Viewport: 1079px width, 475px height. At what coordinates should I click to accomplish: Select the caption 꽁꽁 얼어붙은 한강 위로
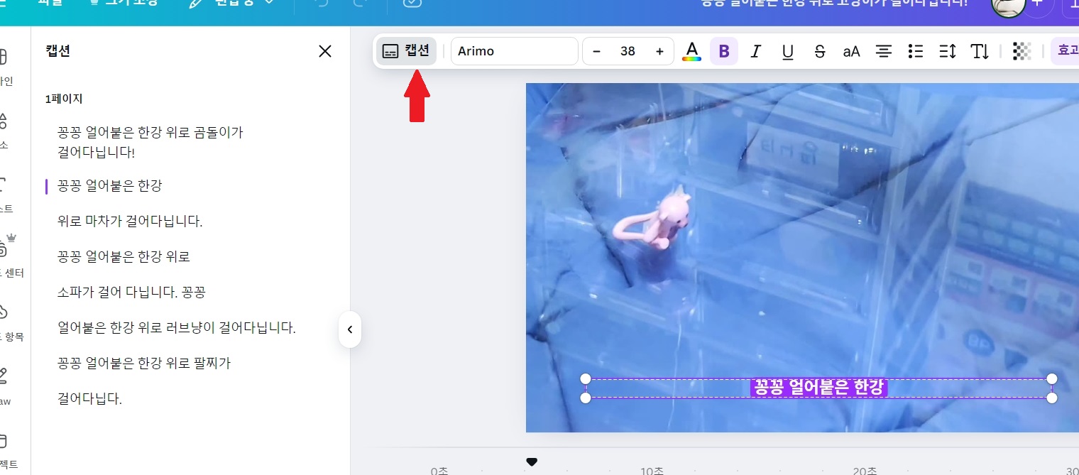click(x=124, y=257)
